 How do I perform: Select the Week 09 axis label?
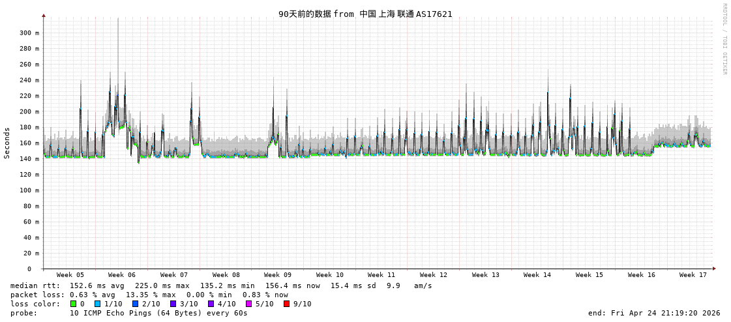[278, 275]
